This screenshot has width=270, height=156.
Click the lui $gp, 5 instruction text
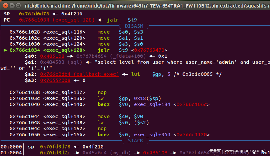(151, 74)
